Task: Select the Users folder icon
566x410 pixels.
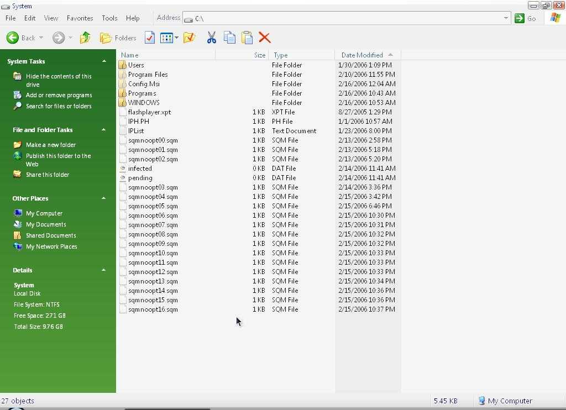Action: click(122, 65)
